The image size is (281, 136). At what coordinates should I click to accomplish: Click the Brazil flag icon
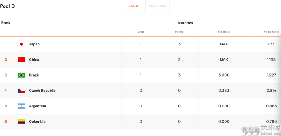21,75
